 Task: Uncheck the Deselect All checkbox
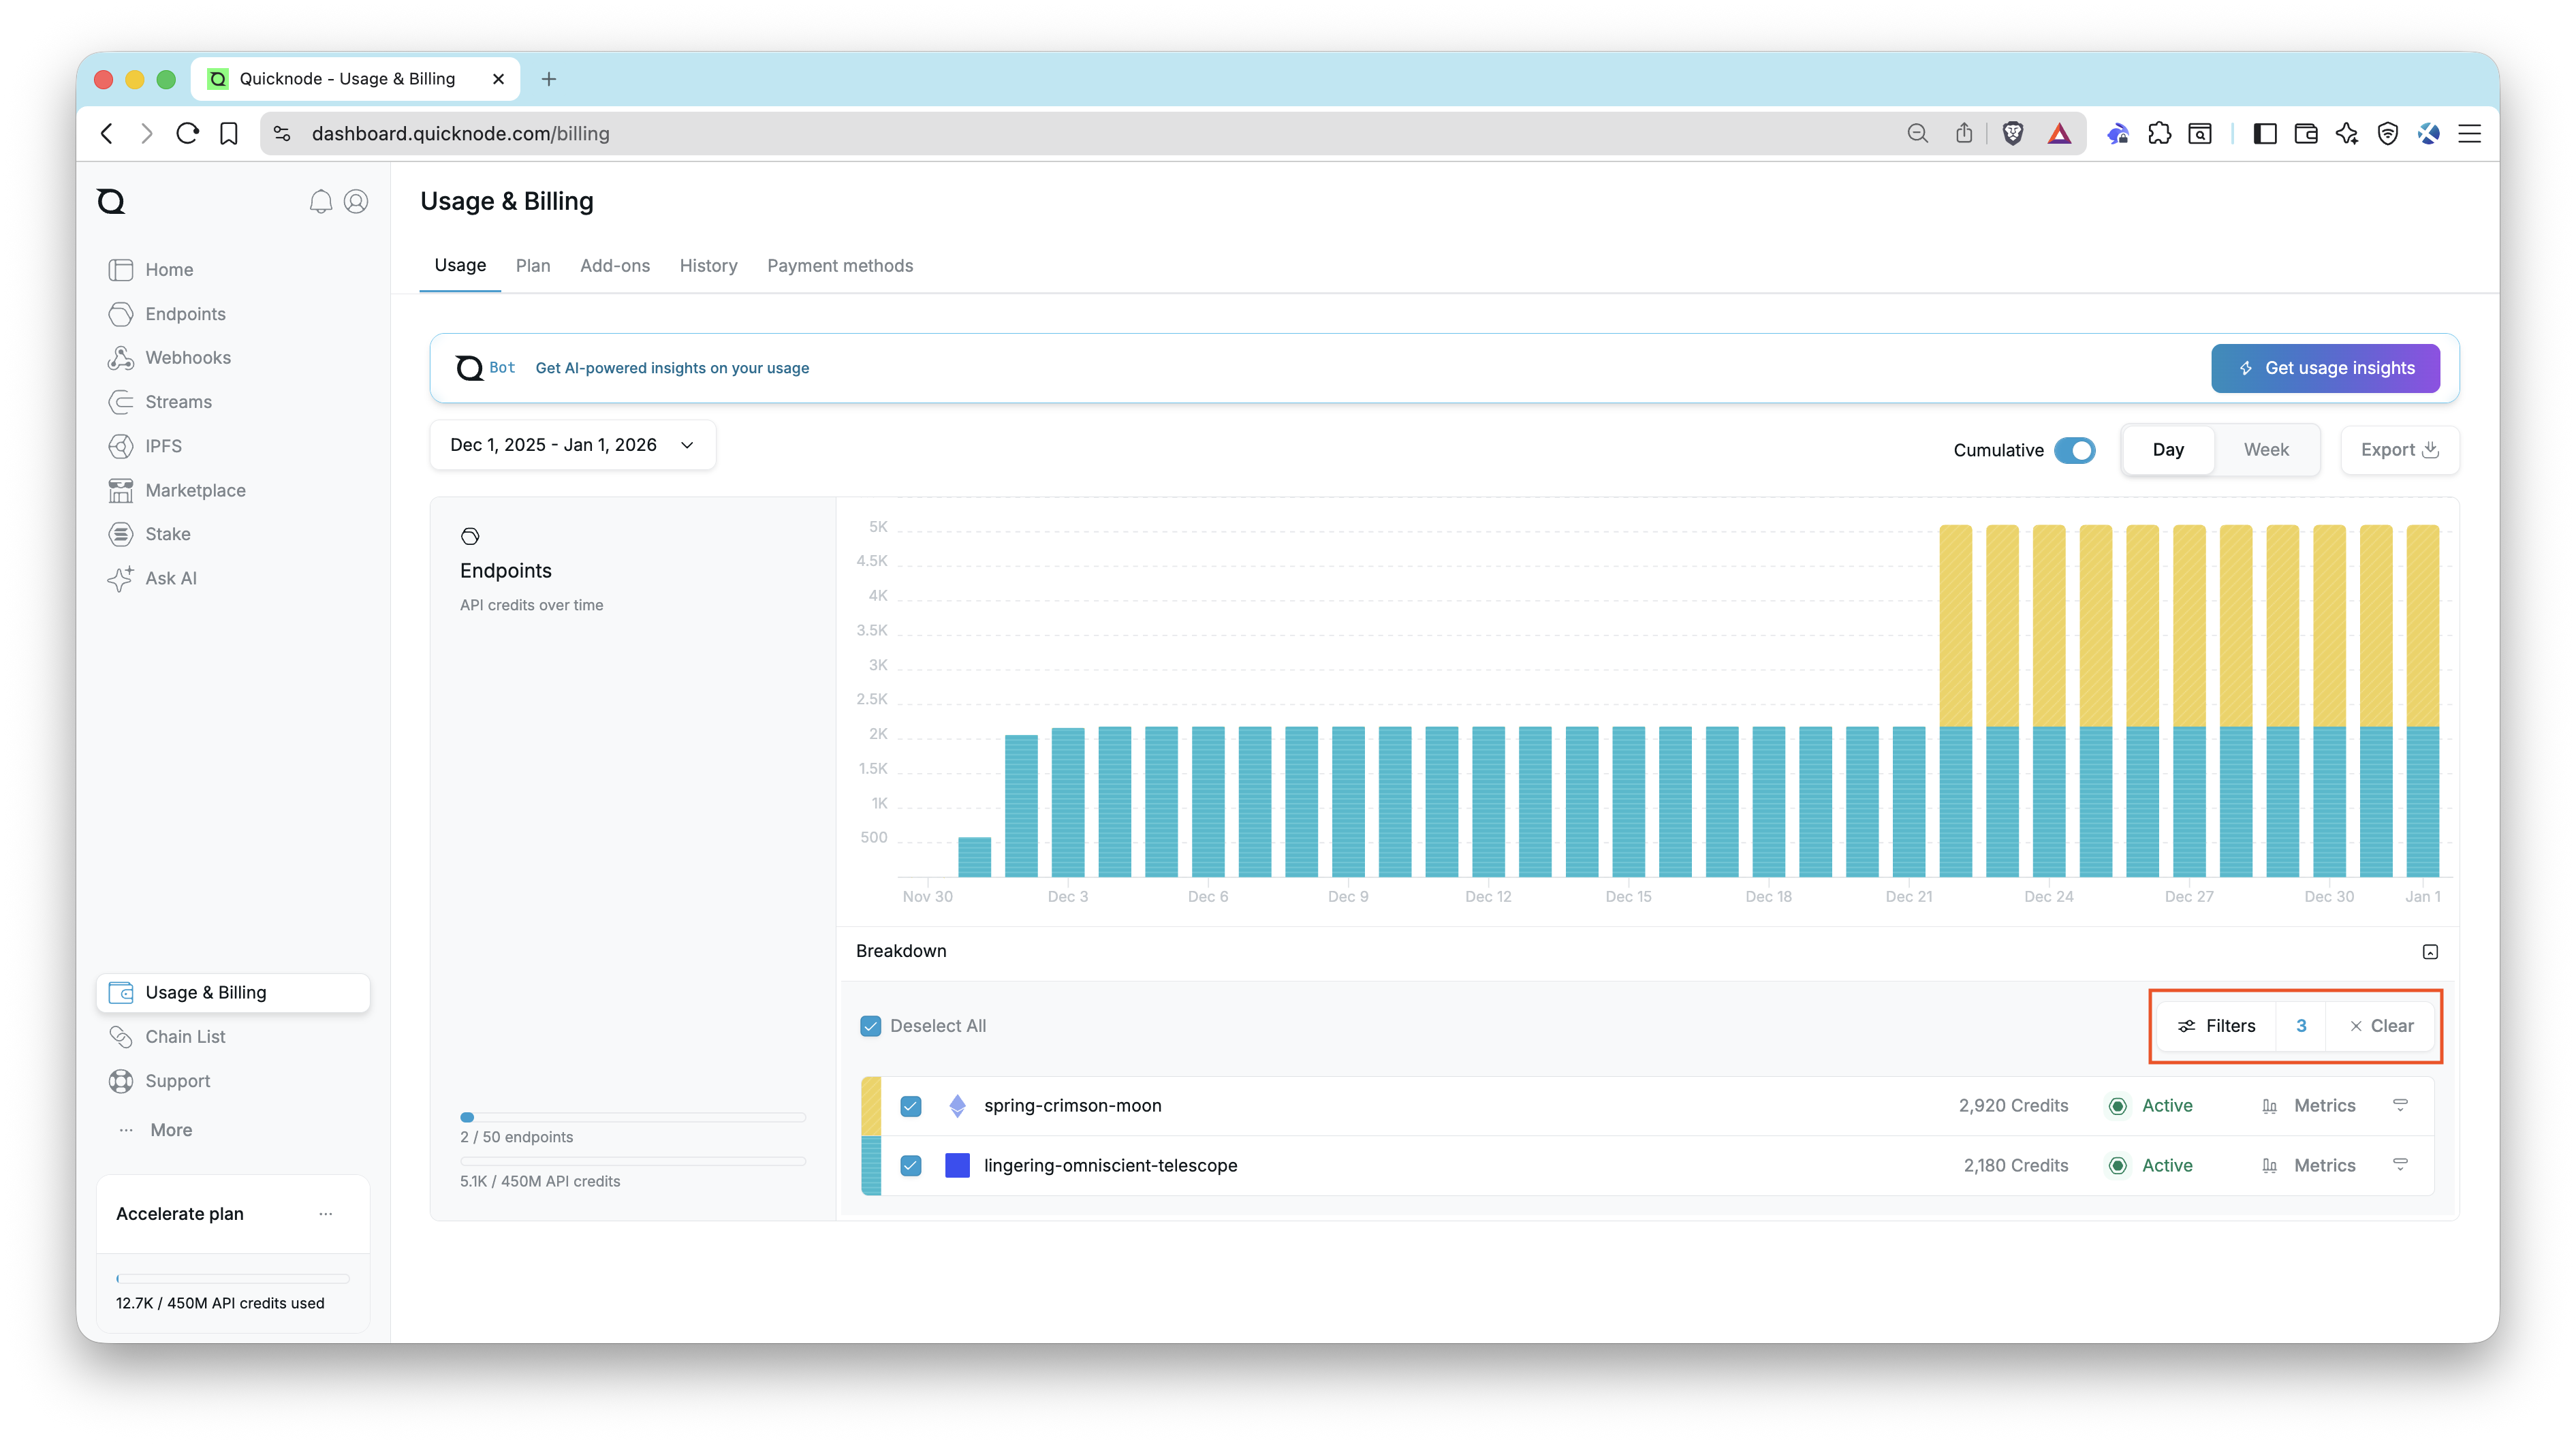[870, 1025]
